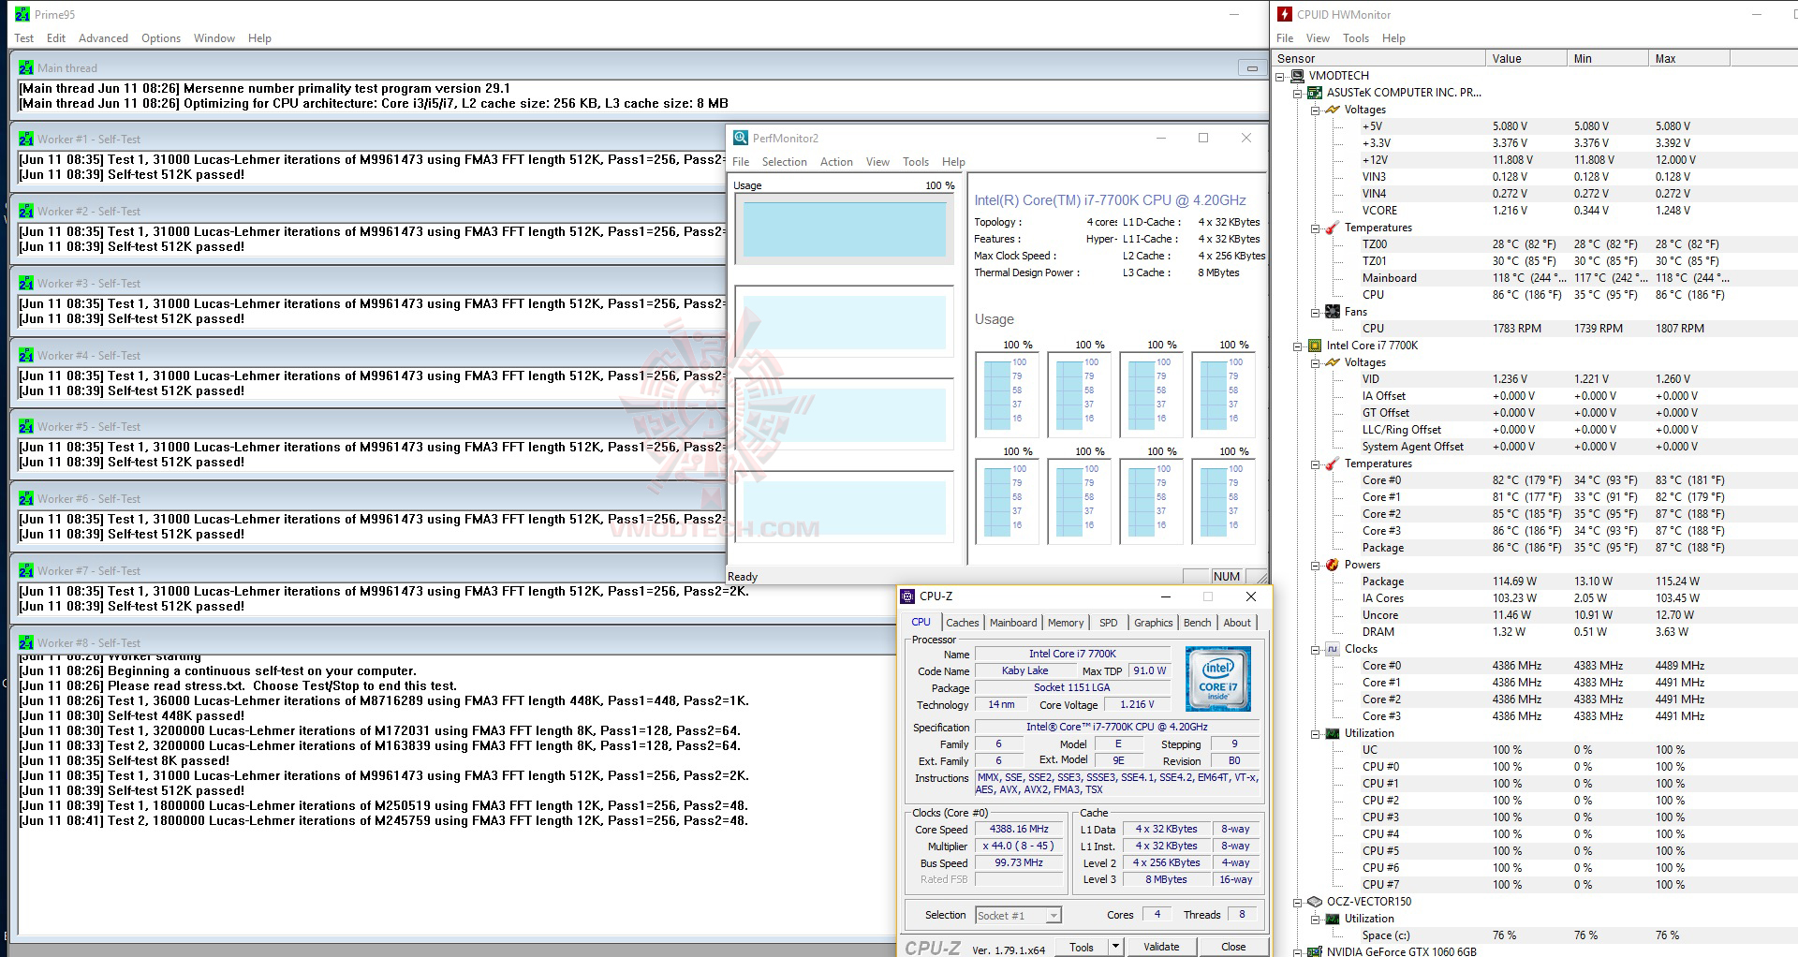Click the Intel Core i7 logo in CPU-Z
Viewport: 1798px width, 957px height.
point(1217,678)
